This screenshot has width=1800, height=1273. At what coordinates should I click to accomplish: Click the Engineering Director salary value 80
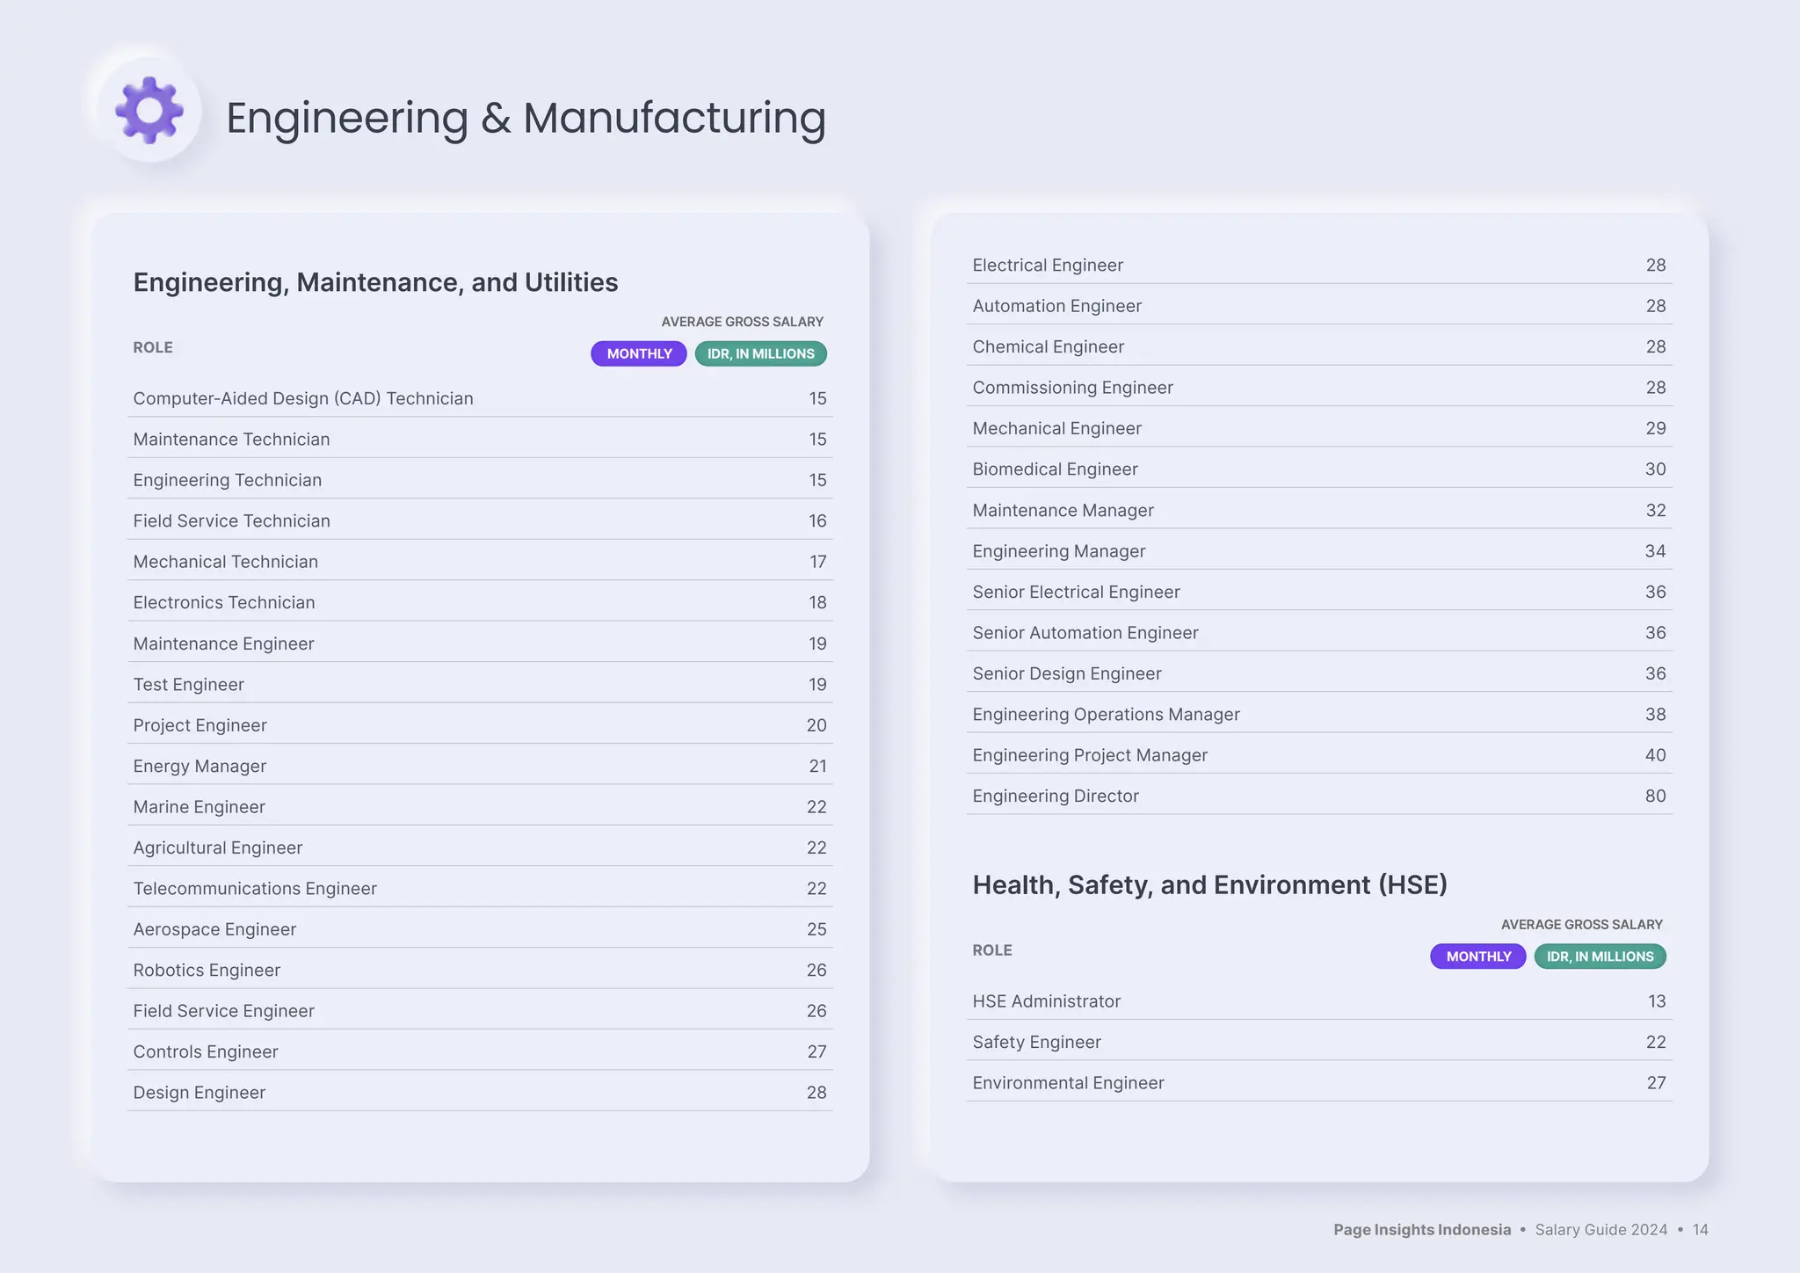(x=1656, y=797)
